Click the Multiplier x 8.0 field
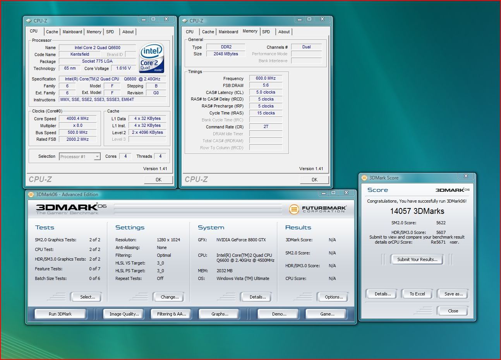 [x=77, y=125]
